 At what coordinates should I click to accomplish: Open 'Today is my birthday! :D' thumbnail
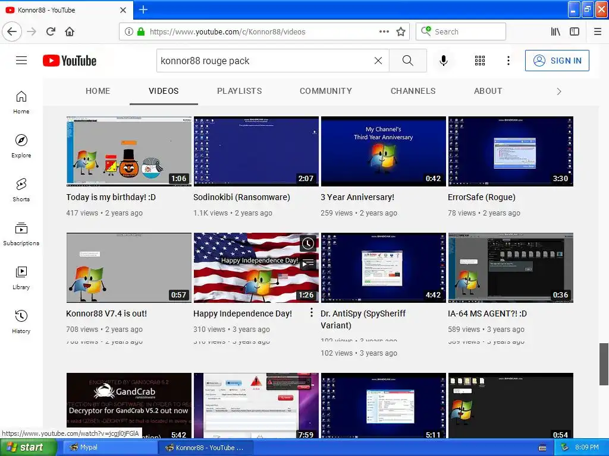coord(129,151)
